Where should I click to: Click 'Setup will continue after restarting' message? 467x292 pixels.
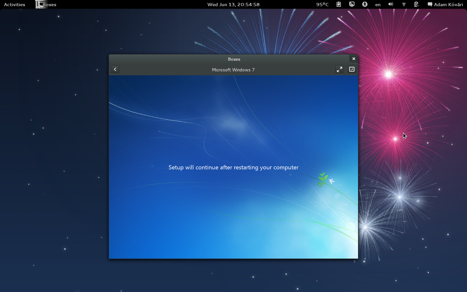[233, 167]
